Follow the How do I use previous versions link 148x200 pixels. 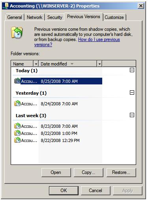[77, 42]
